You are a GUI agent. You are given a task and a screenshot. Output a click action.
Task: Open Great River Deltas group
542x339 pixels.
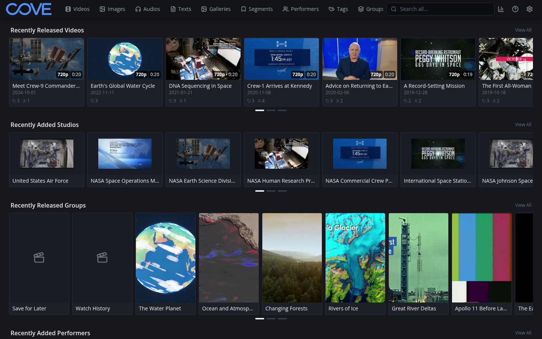(x=419, y=264)
